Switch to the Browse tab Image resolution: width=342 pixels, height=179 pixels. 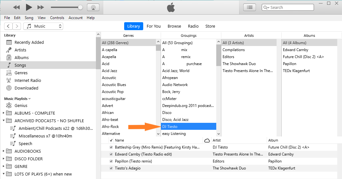pos(174,26)
